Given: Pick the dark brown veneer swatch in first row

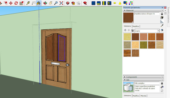Looking at the screenshot, I should [135, 37].
